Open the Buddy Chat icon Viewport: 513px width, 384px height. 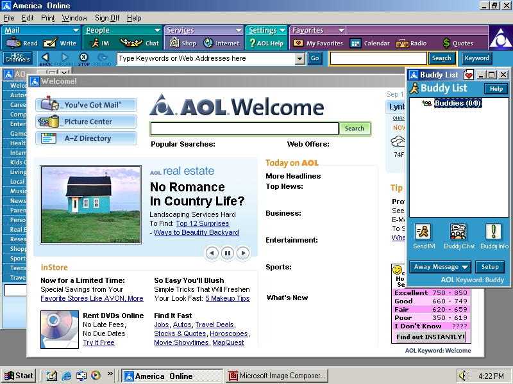click(459, 232)
